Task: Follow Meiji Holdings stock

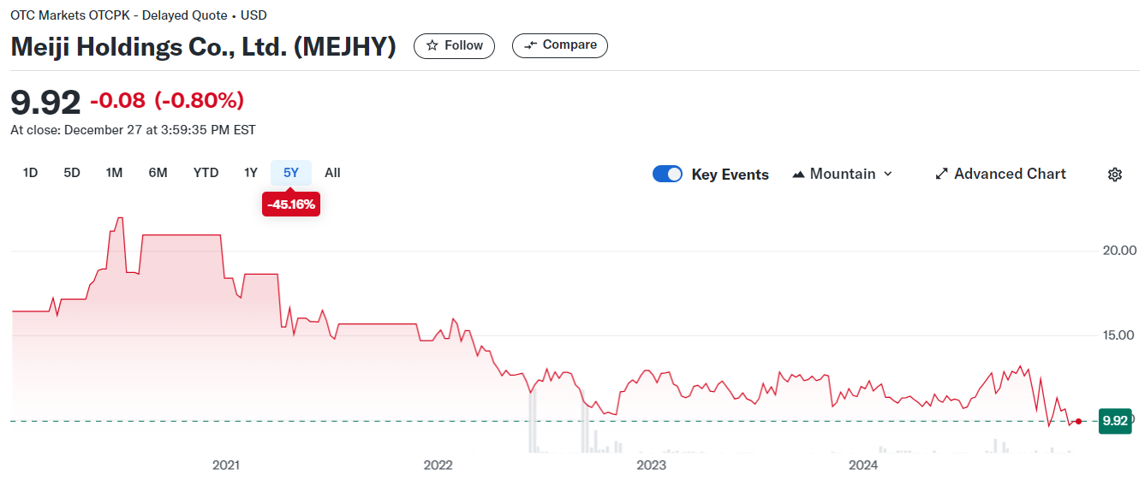Action: pyautogui.click(x=454, y=45)
